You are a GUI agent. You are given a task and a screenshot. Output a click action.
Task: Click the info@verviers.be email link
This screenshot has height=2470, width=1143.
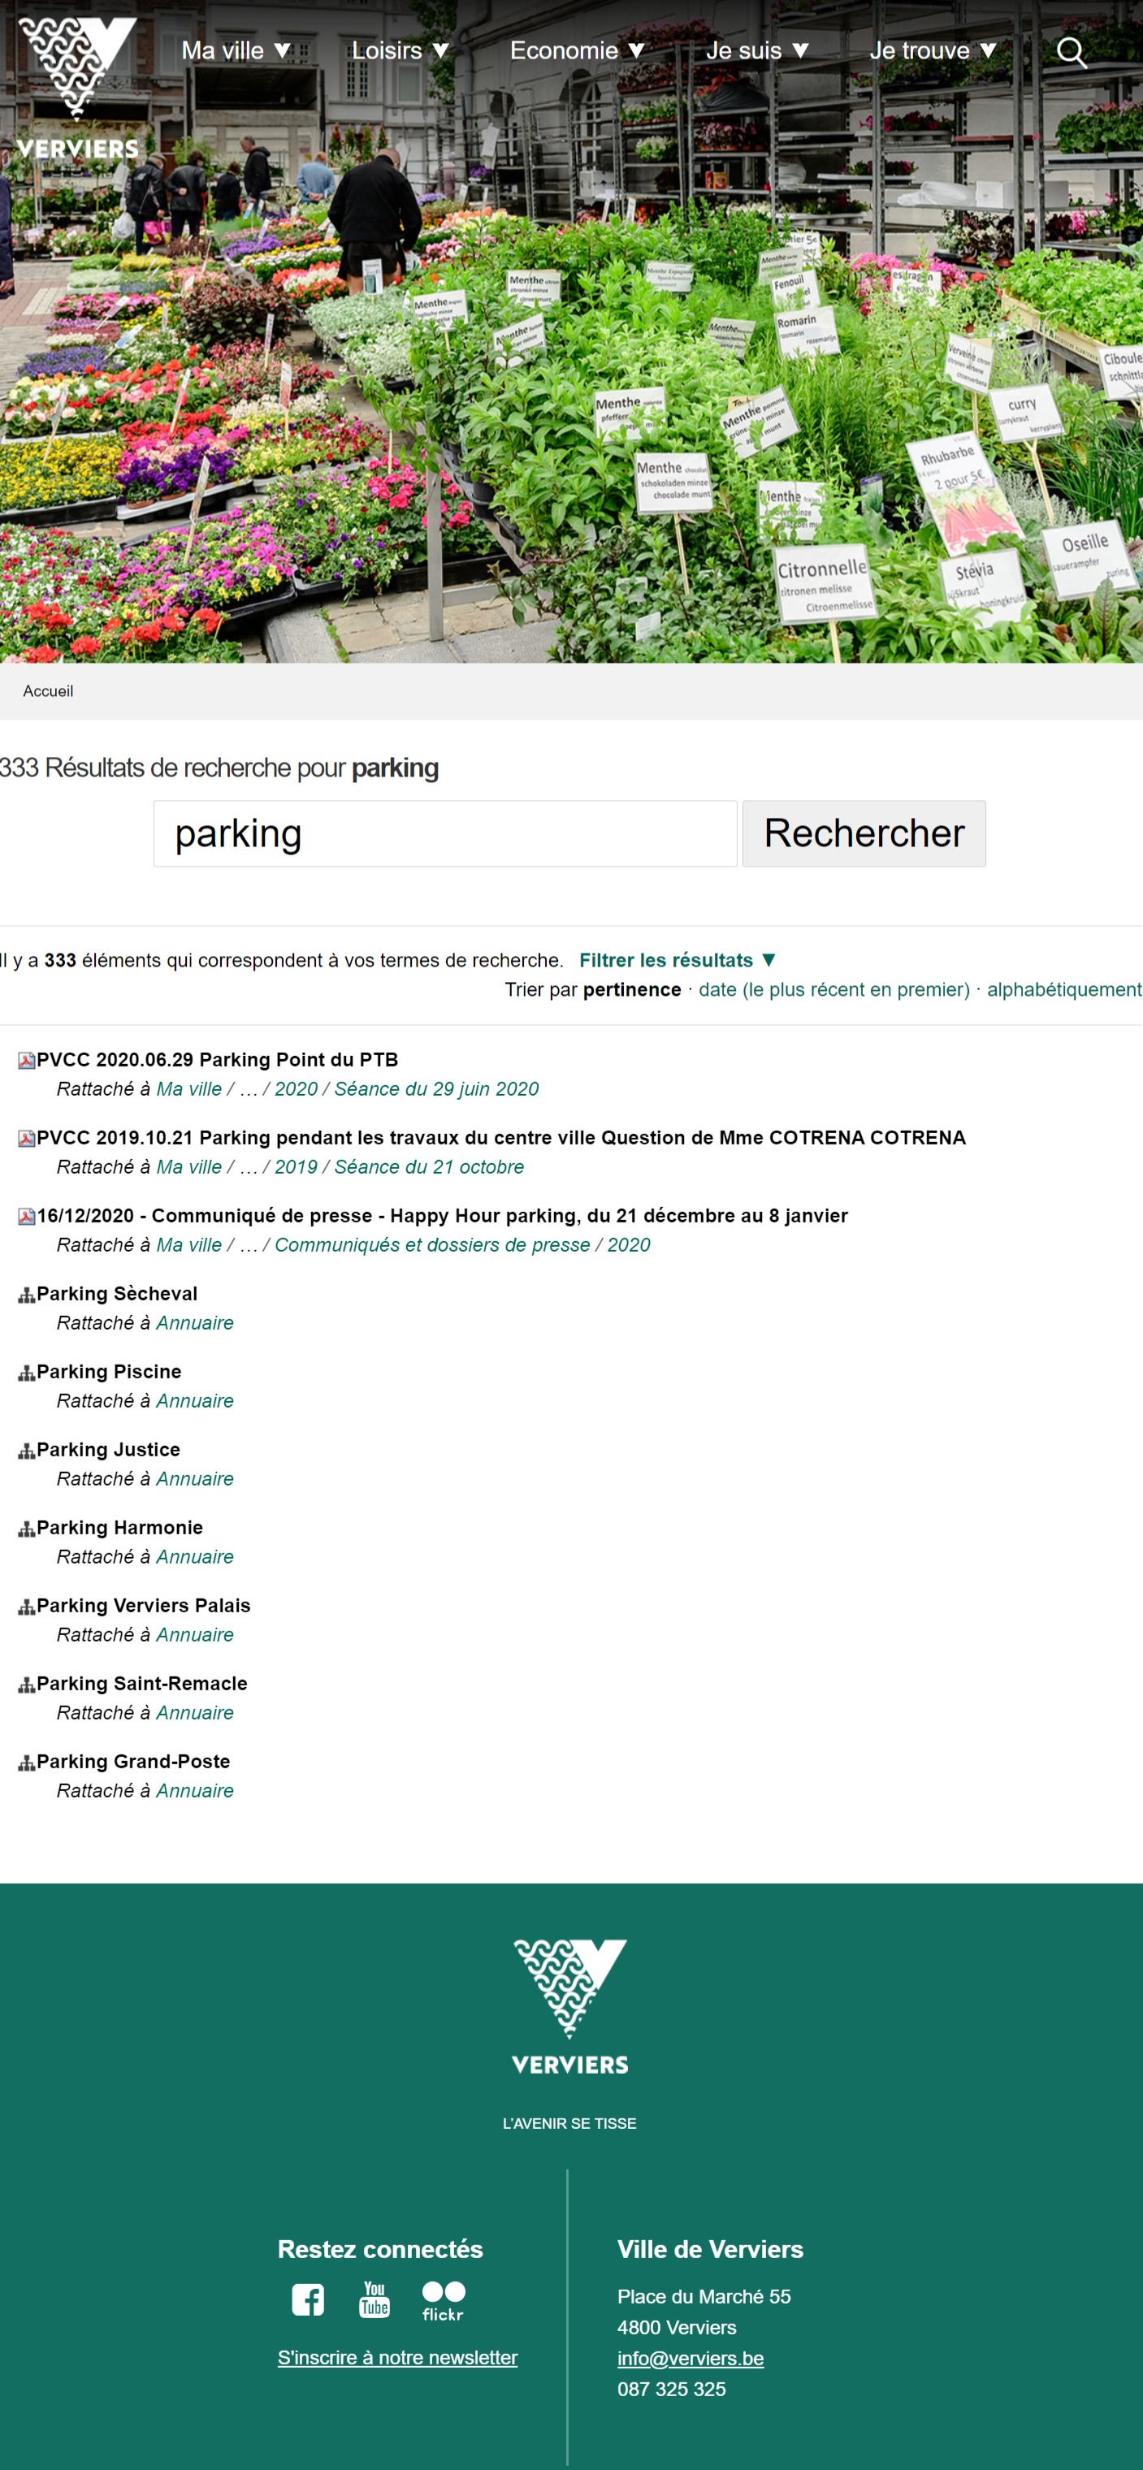(x=691, y=2358)
